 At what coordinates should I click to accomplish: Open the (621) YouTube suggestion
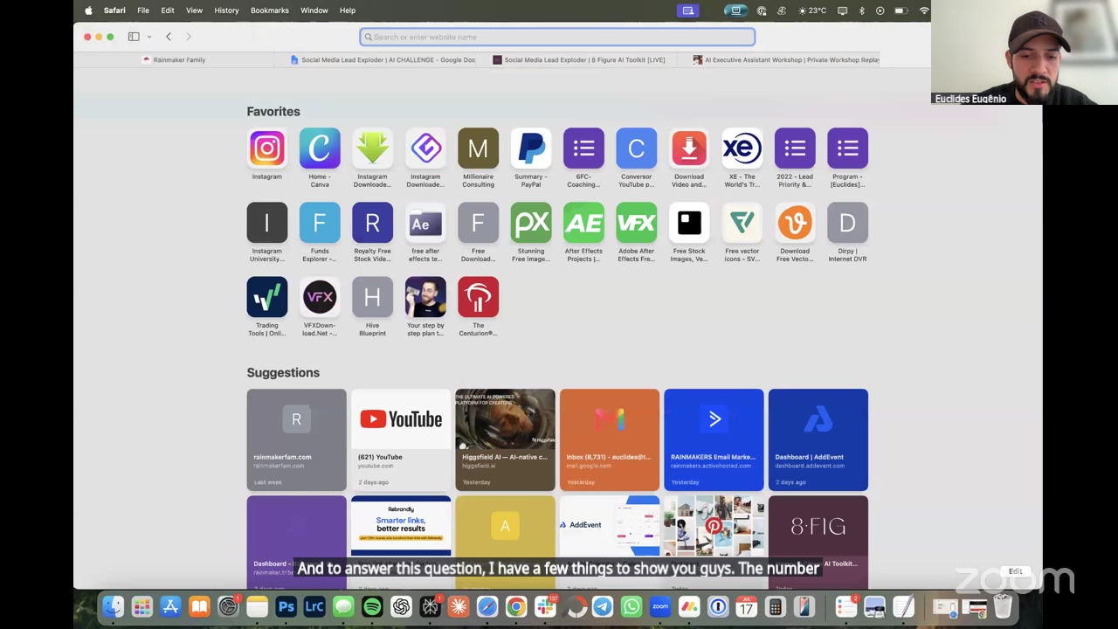[x=401, y=439]
